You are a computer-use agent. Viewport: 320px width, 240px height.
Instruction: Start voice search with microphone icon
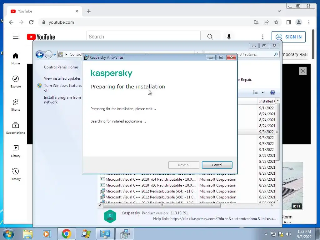click(x=229, y=37)
